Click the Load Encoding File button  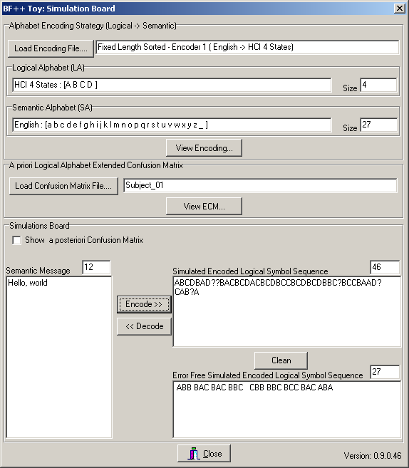(x=51, y=48)
